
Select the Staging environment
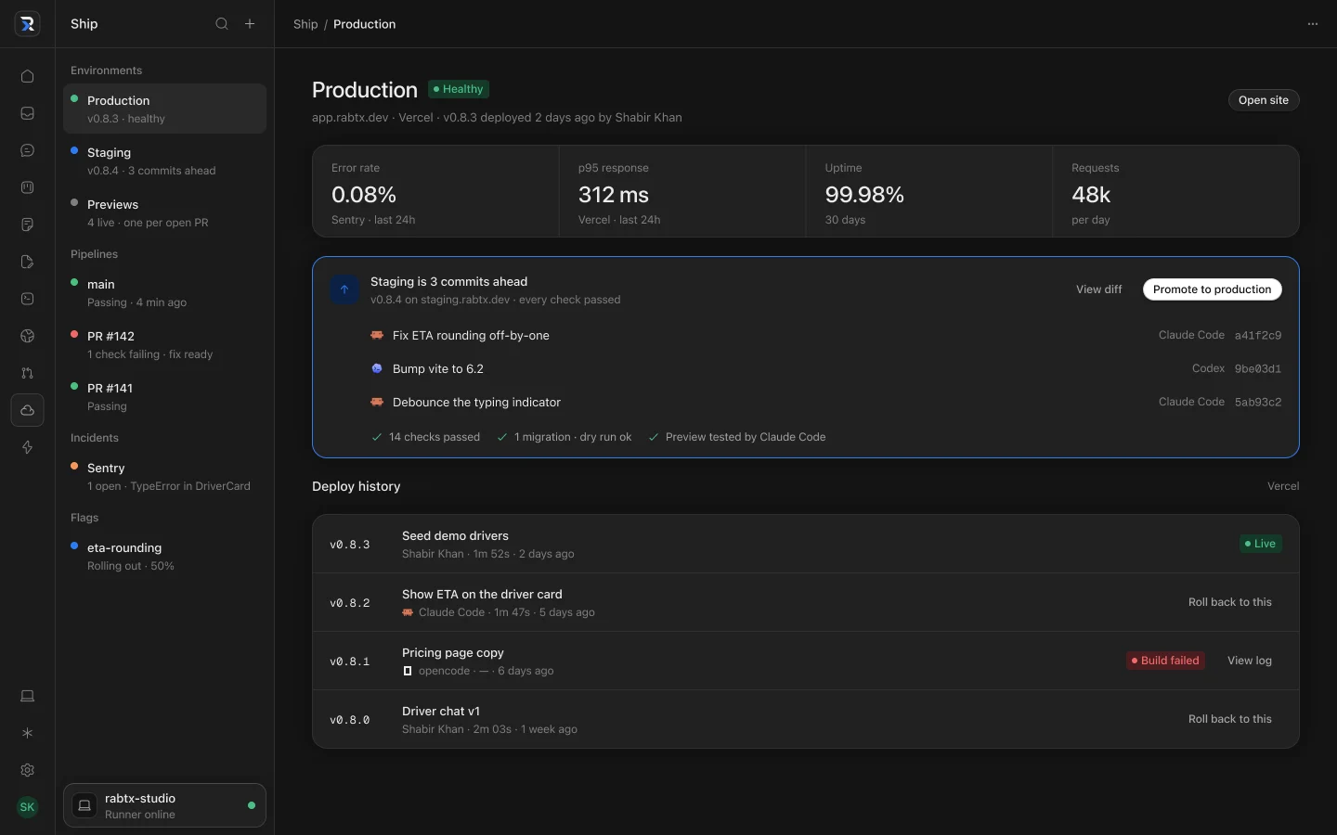(x=164, y=161)
